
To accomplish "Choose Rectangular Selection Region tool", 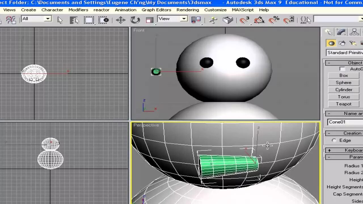I will [89, 20].
